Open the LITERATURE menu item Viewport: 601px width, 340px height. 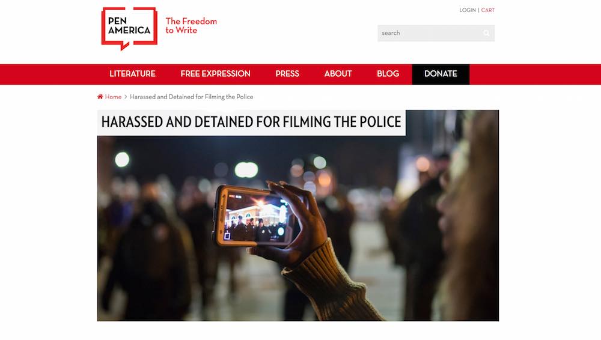[132, 74]
